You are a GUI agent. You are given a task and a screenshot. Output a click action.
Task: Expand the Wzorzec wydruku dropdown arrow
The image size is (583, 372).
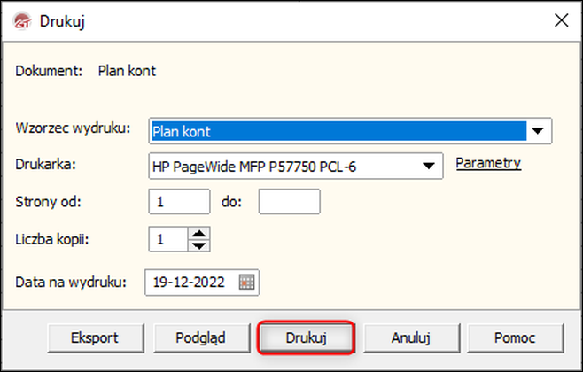click(538, 131)
